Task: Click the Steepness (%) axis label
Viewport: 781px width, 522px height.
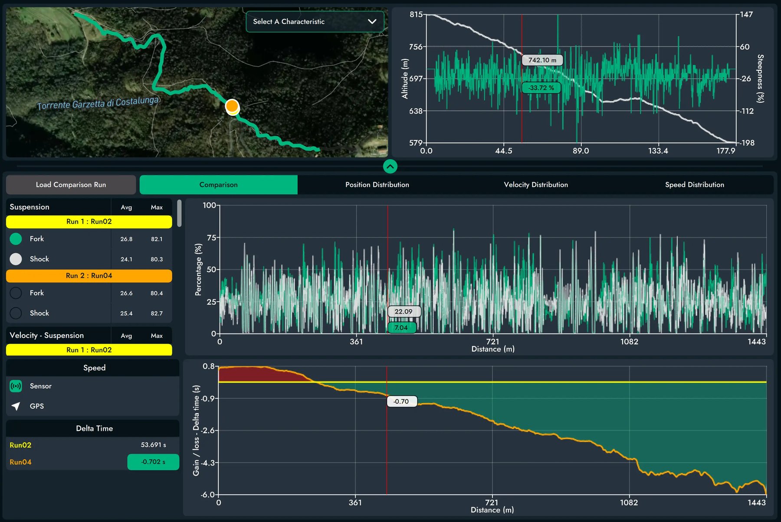Action: [760, 78]
